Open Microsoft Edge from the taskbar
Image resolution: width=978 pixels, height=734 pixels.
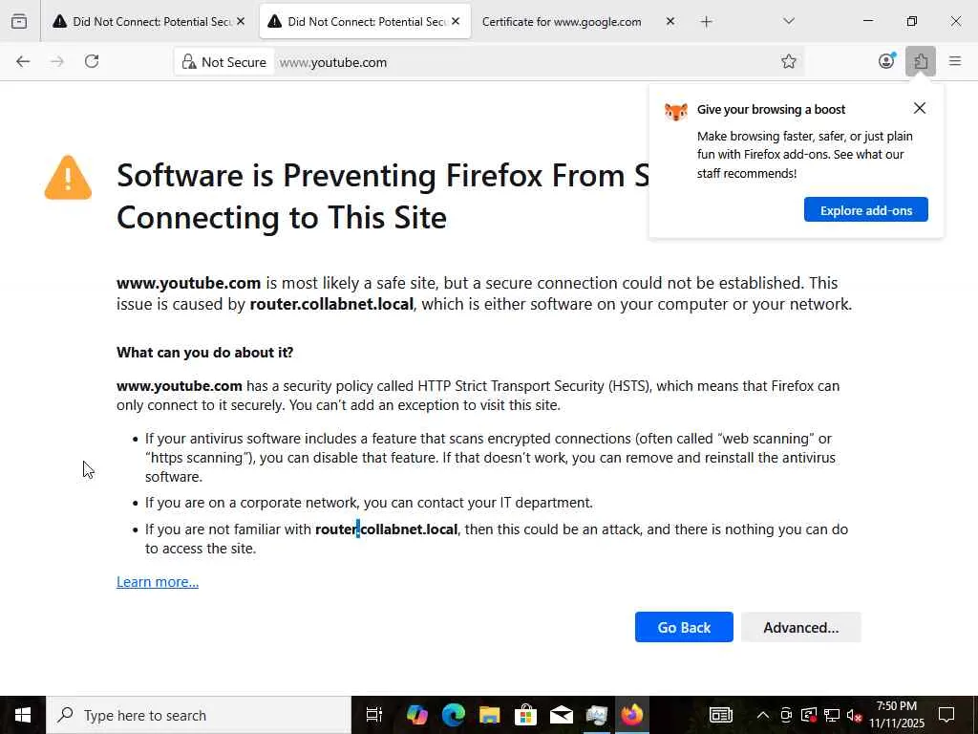tap(454, 715)
